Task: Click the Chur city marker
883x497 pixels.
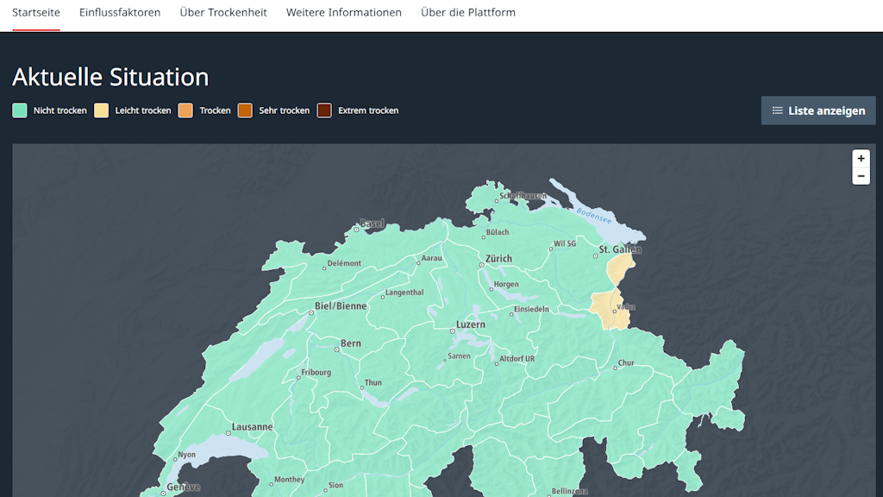Action: (x=615, y=368)
